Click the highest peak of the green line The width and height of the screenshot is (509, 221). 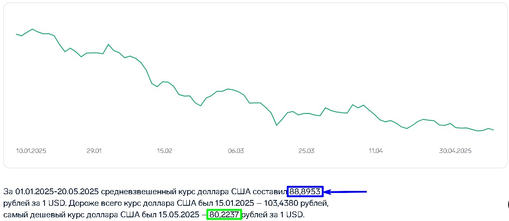[x=33, y=29]
